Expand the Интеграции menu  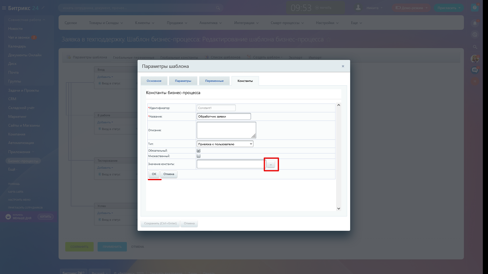(x=246, y=23)
